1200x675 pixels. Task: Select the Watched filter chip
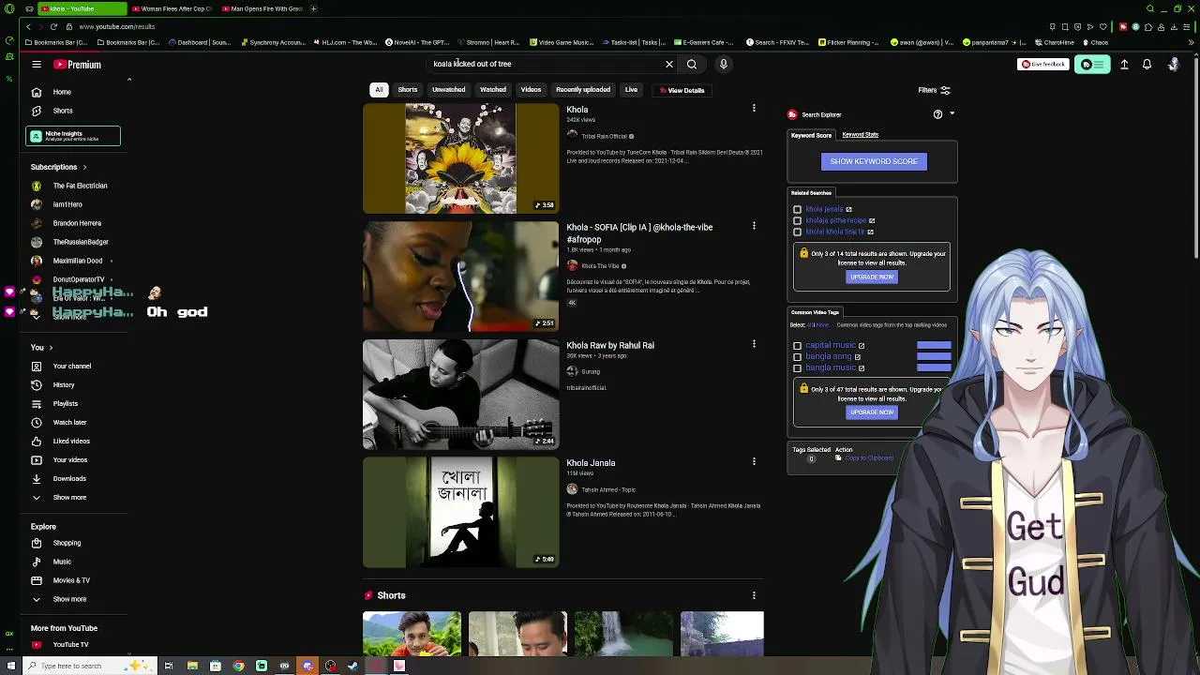[493, 90]
